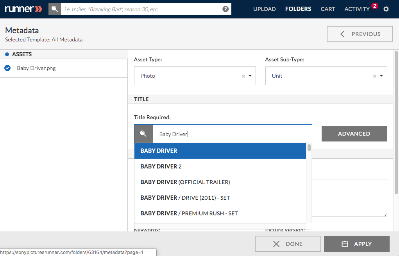The image size is (399, 256).
Task: Open the Asset Sub-Type dropdown arrow
Action: [381, 76]
